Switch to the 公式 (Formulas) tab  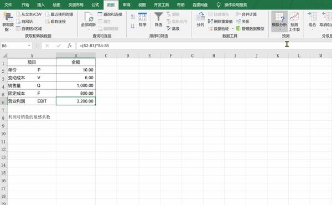(x=95, y=4)
